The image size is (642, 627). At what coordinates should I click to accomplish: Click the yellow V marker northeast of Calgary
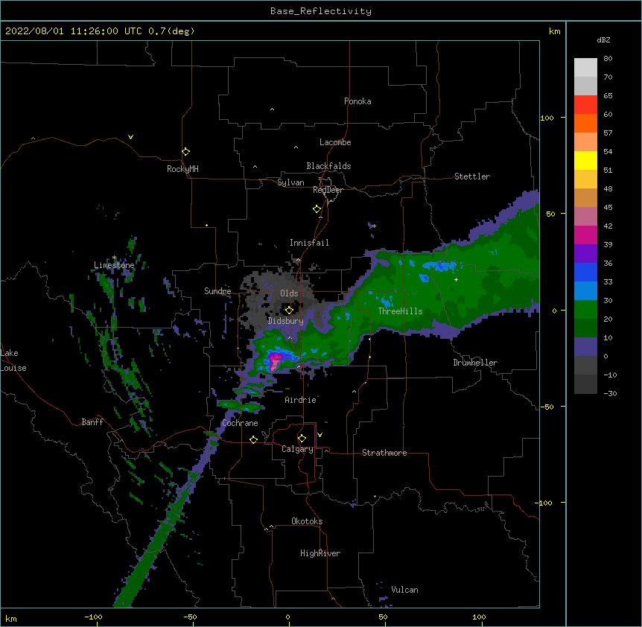[320, 435]
